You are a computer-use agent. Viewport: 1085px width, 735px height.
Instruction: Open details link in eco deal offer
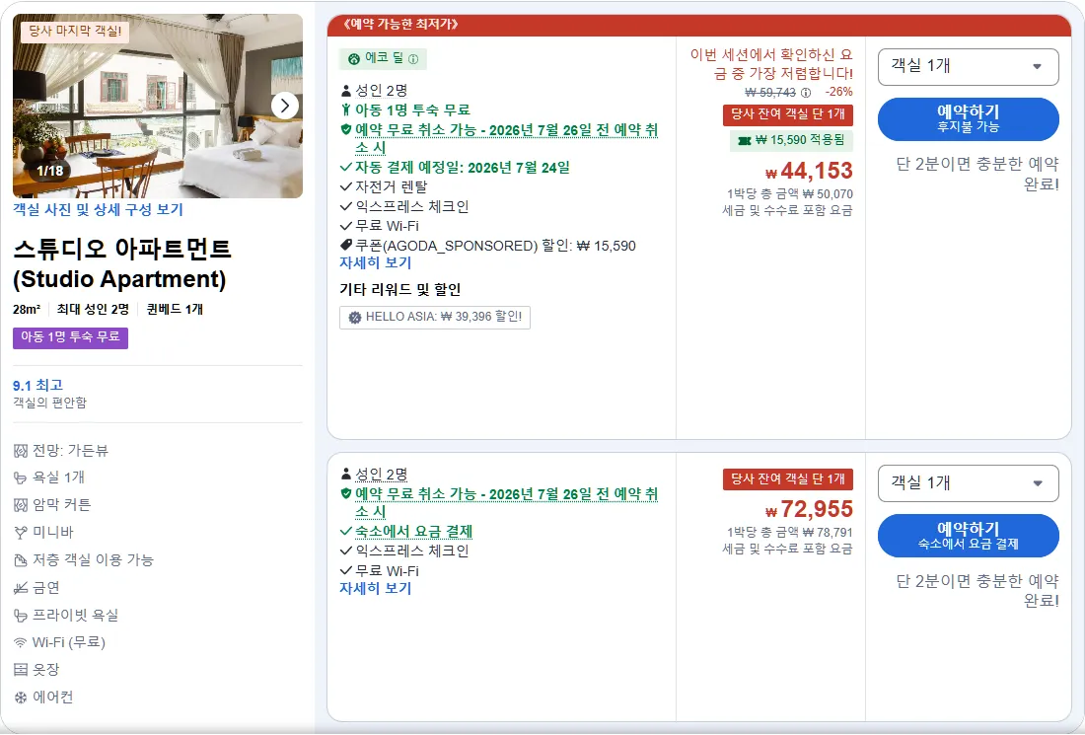pyautogui.click(x=375, y=263)
